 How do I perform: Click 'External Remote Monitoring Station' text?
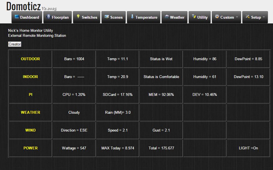coord(37,36)
